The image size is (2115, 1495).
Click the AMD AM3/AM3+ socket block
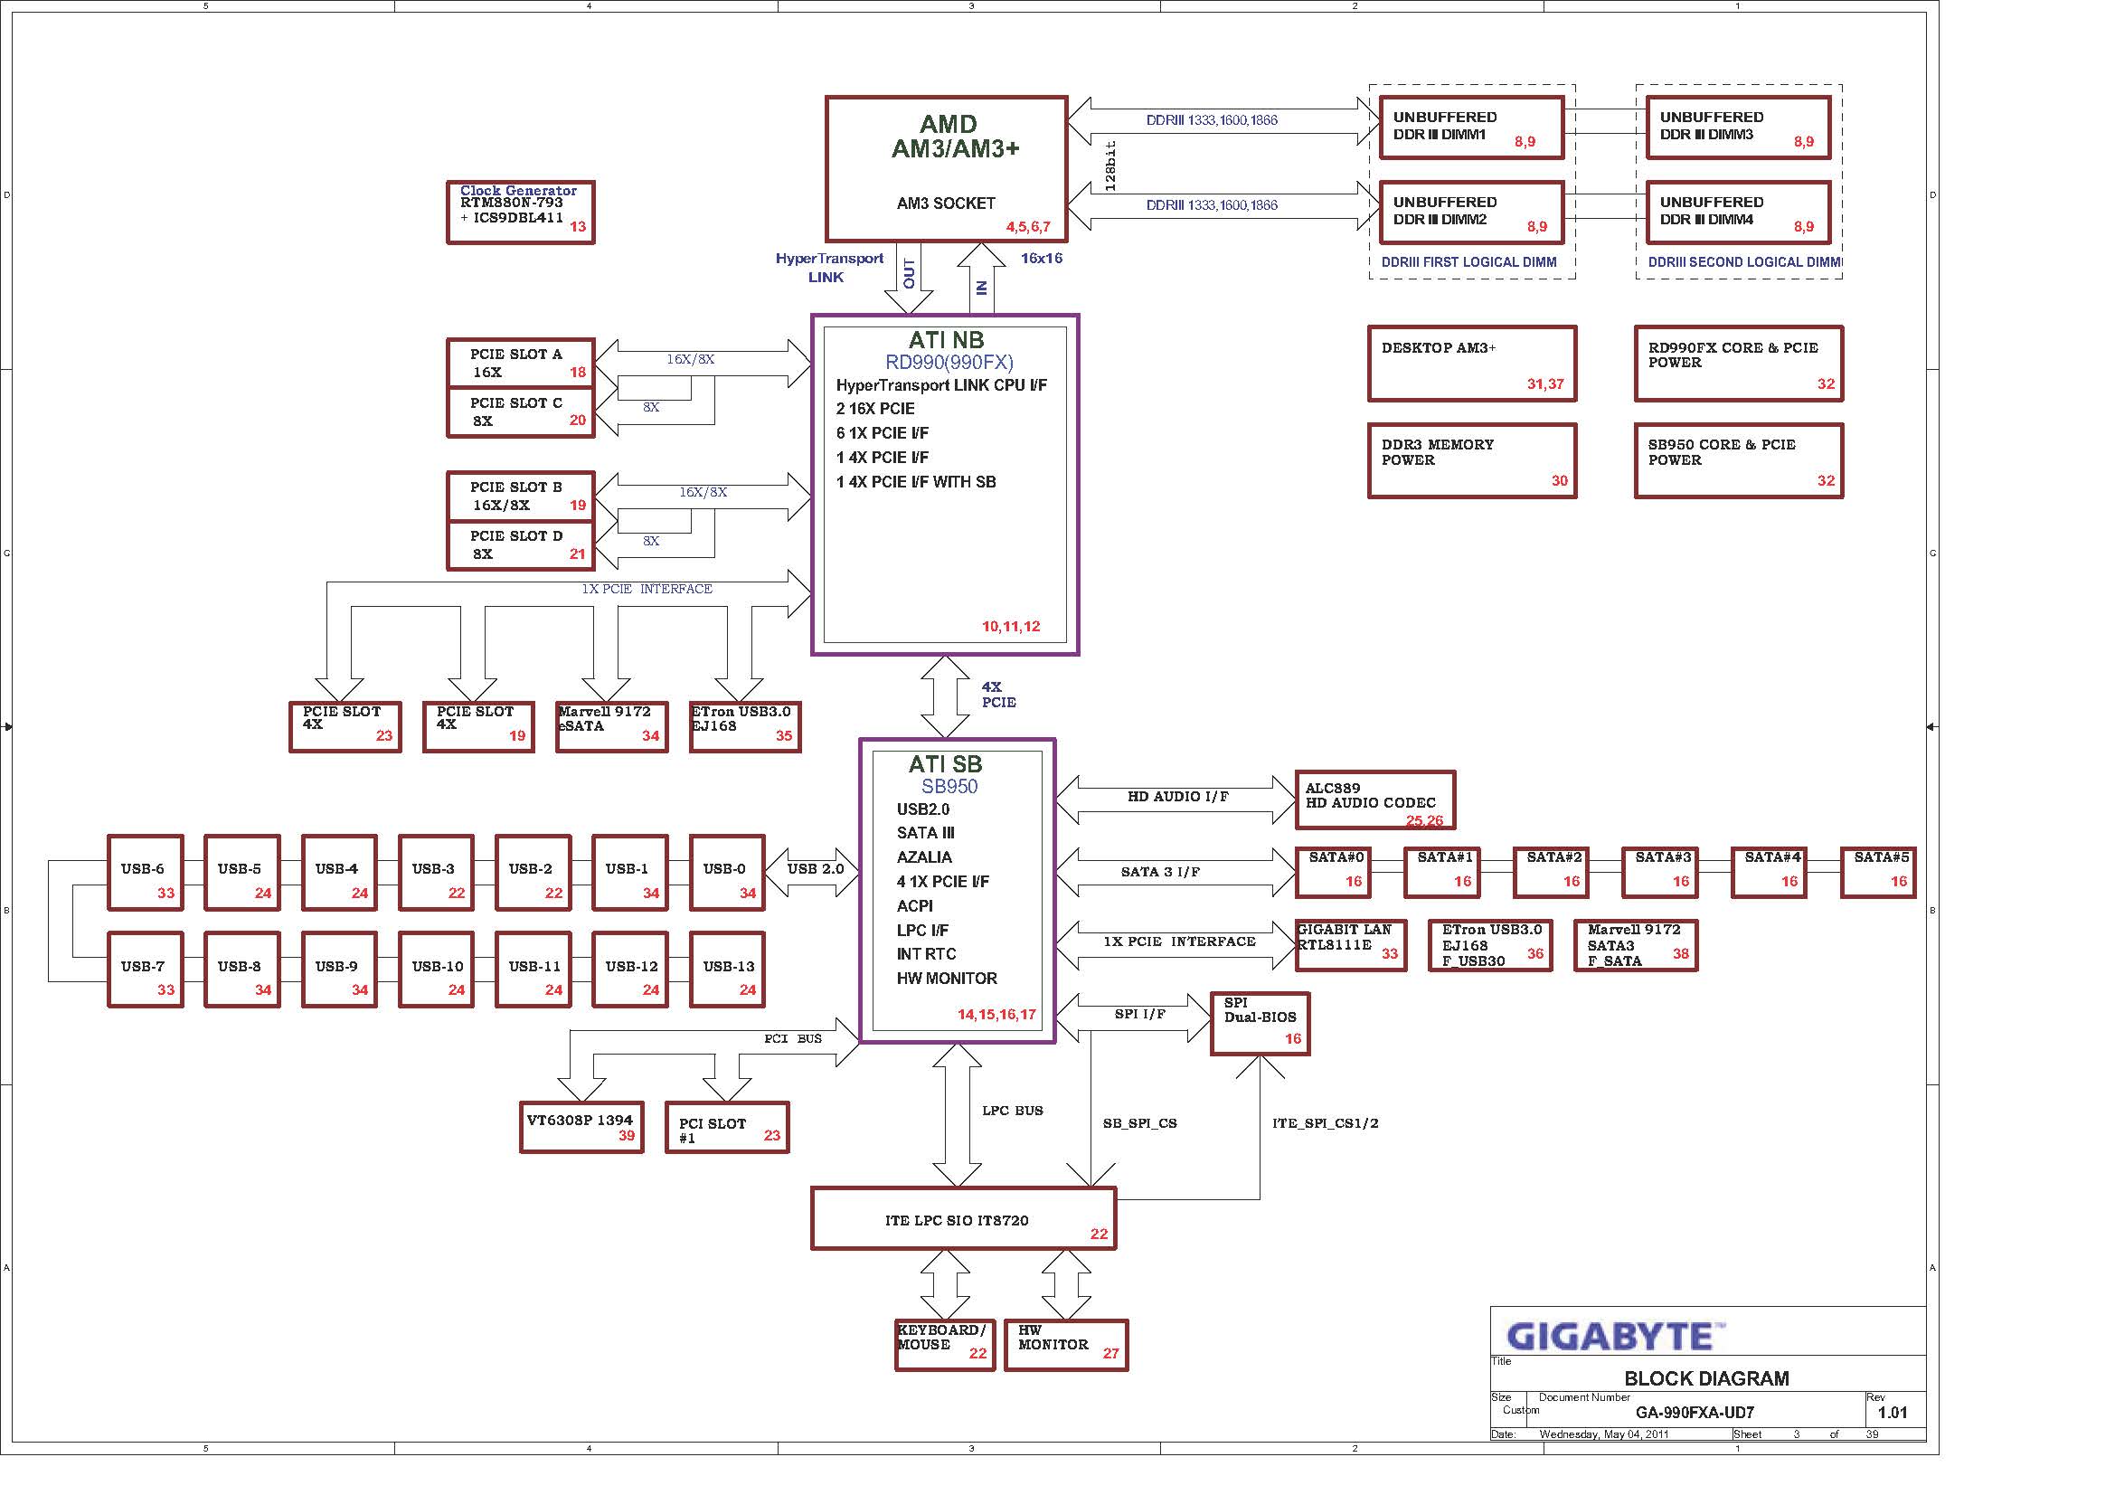click(946, 168)
